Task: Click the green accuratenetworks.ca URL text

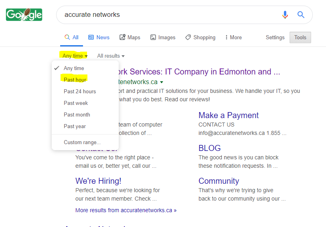Action: (x=138, y=82)
